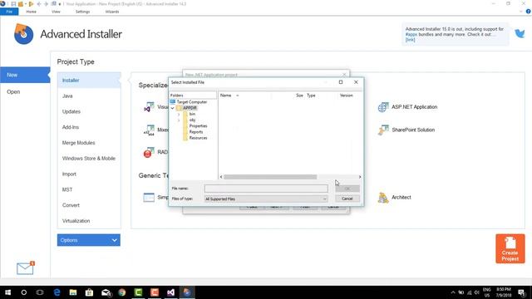Click the Version column header
The image size is (532, 299).
(347, 96)
